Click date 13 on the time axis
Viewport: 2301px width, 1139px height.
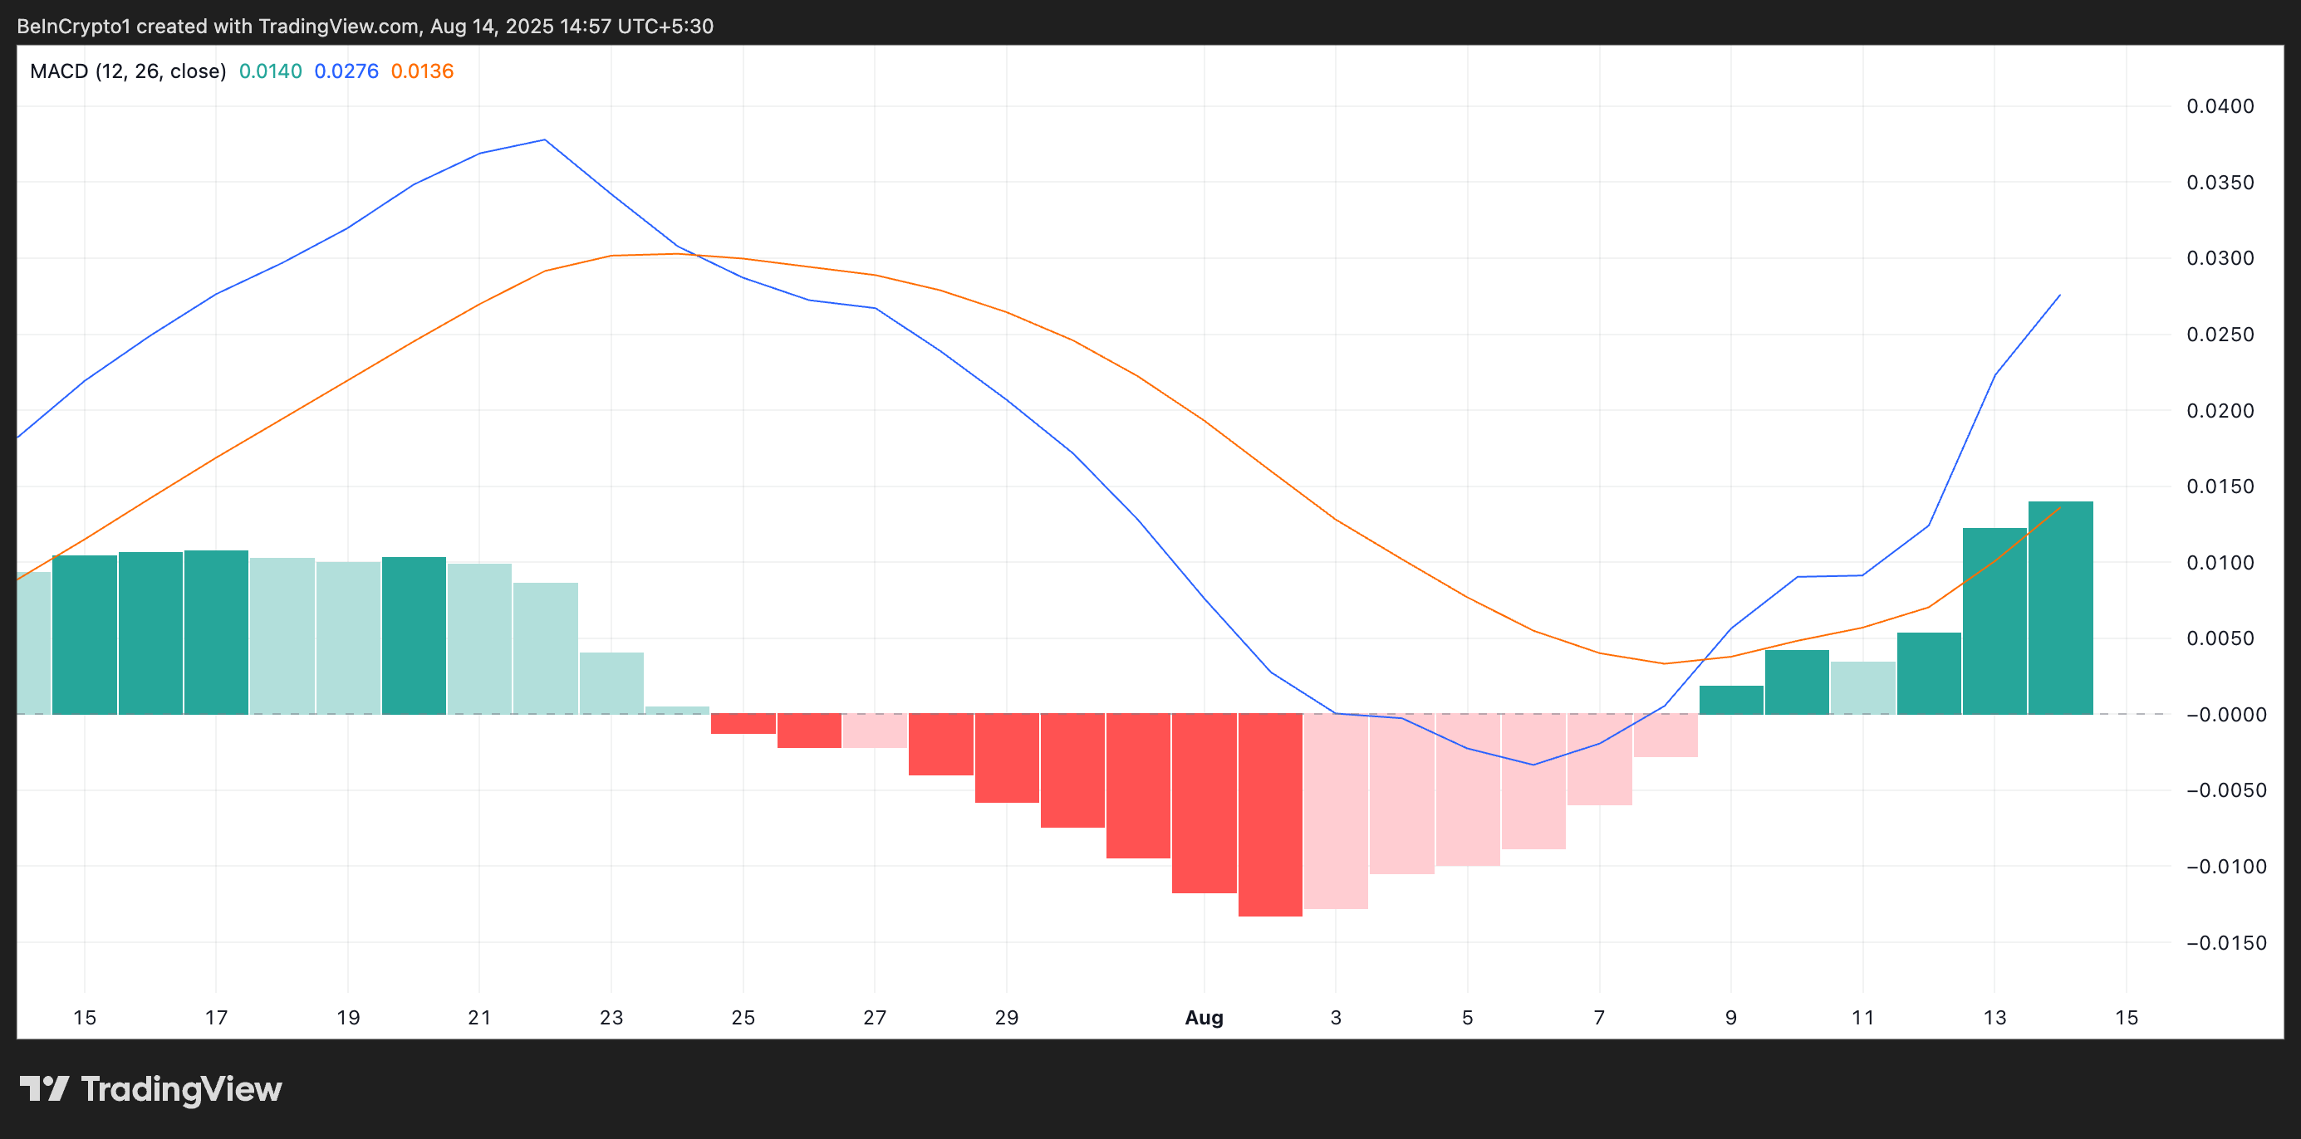tap(1994, 1018)
